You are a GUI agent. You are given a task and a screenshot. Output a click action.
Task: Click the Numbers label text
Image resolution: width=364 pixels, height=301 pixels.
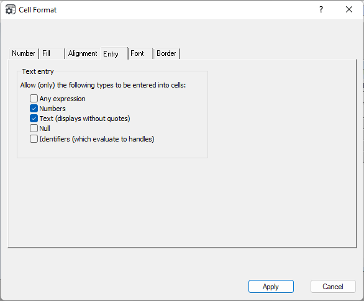(52, 109)
